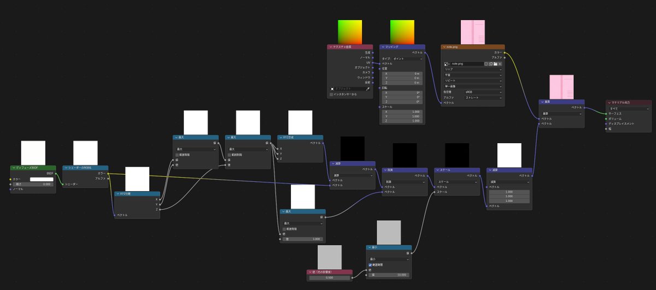Screen dimensions: 656x290
Task: Open the 単一画像 source dropdown
Action: coord(473,86)
